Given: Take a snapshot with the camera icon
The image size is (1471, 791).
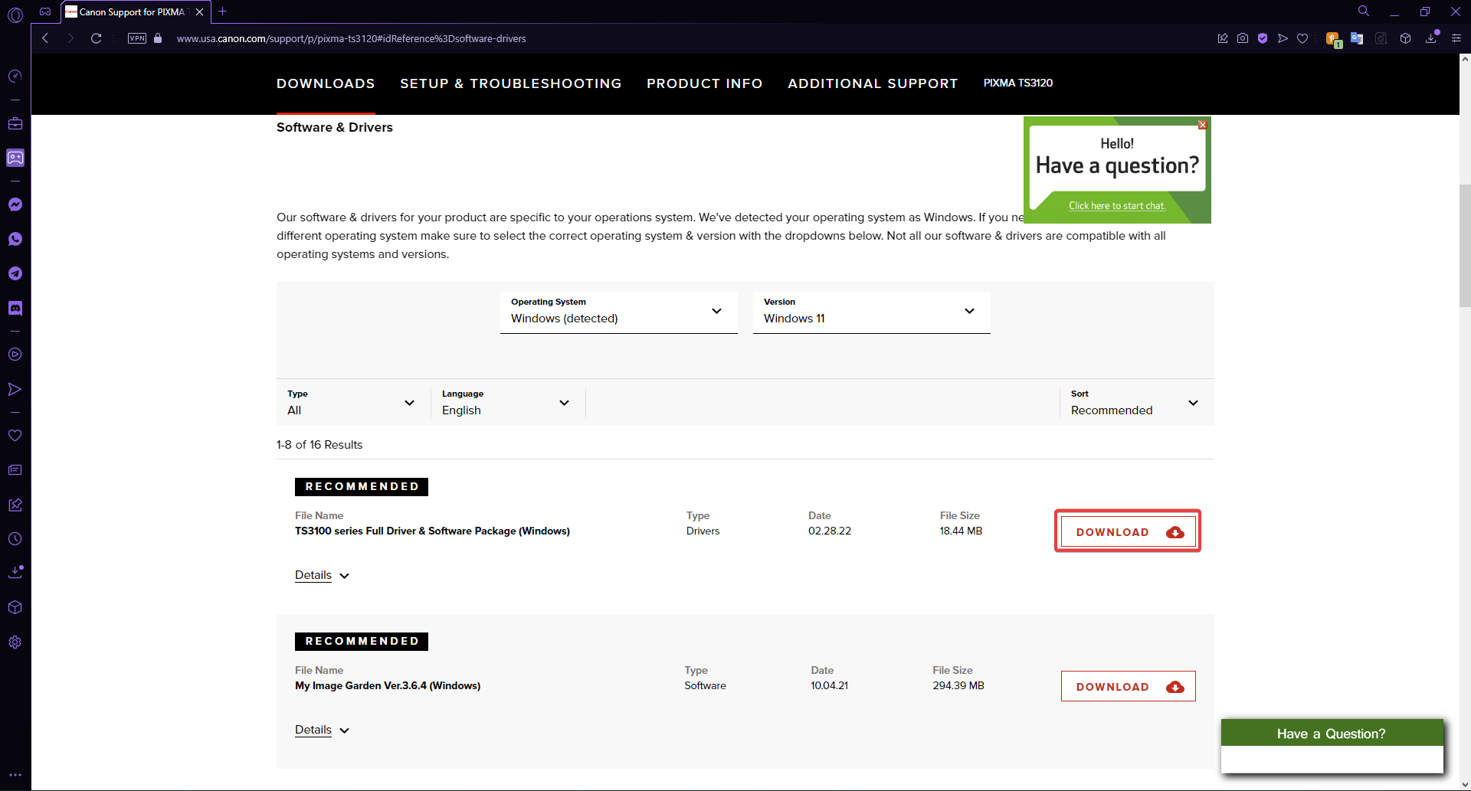Looking at the screenshot, I should point(1243,38).
